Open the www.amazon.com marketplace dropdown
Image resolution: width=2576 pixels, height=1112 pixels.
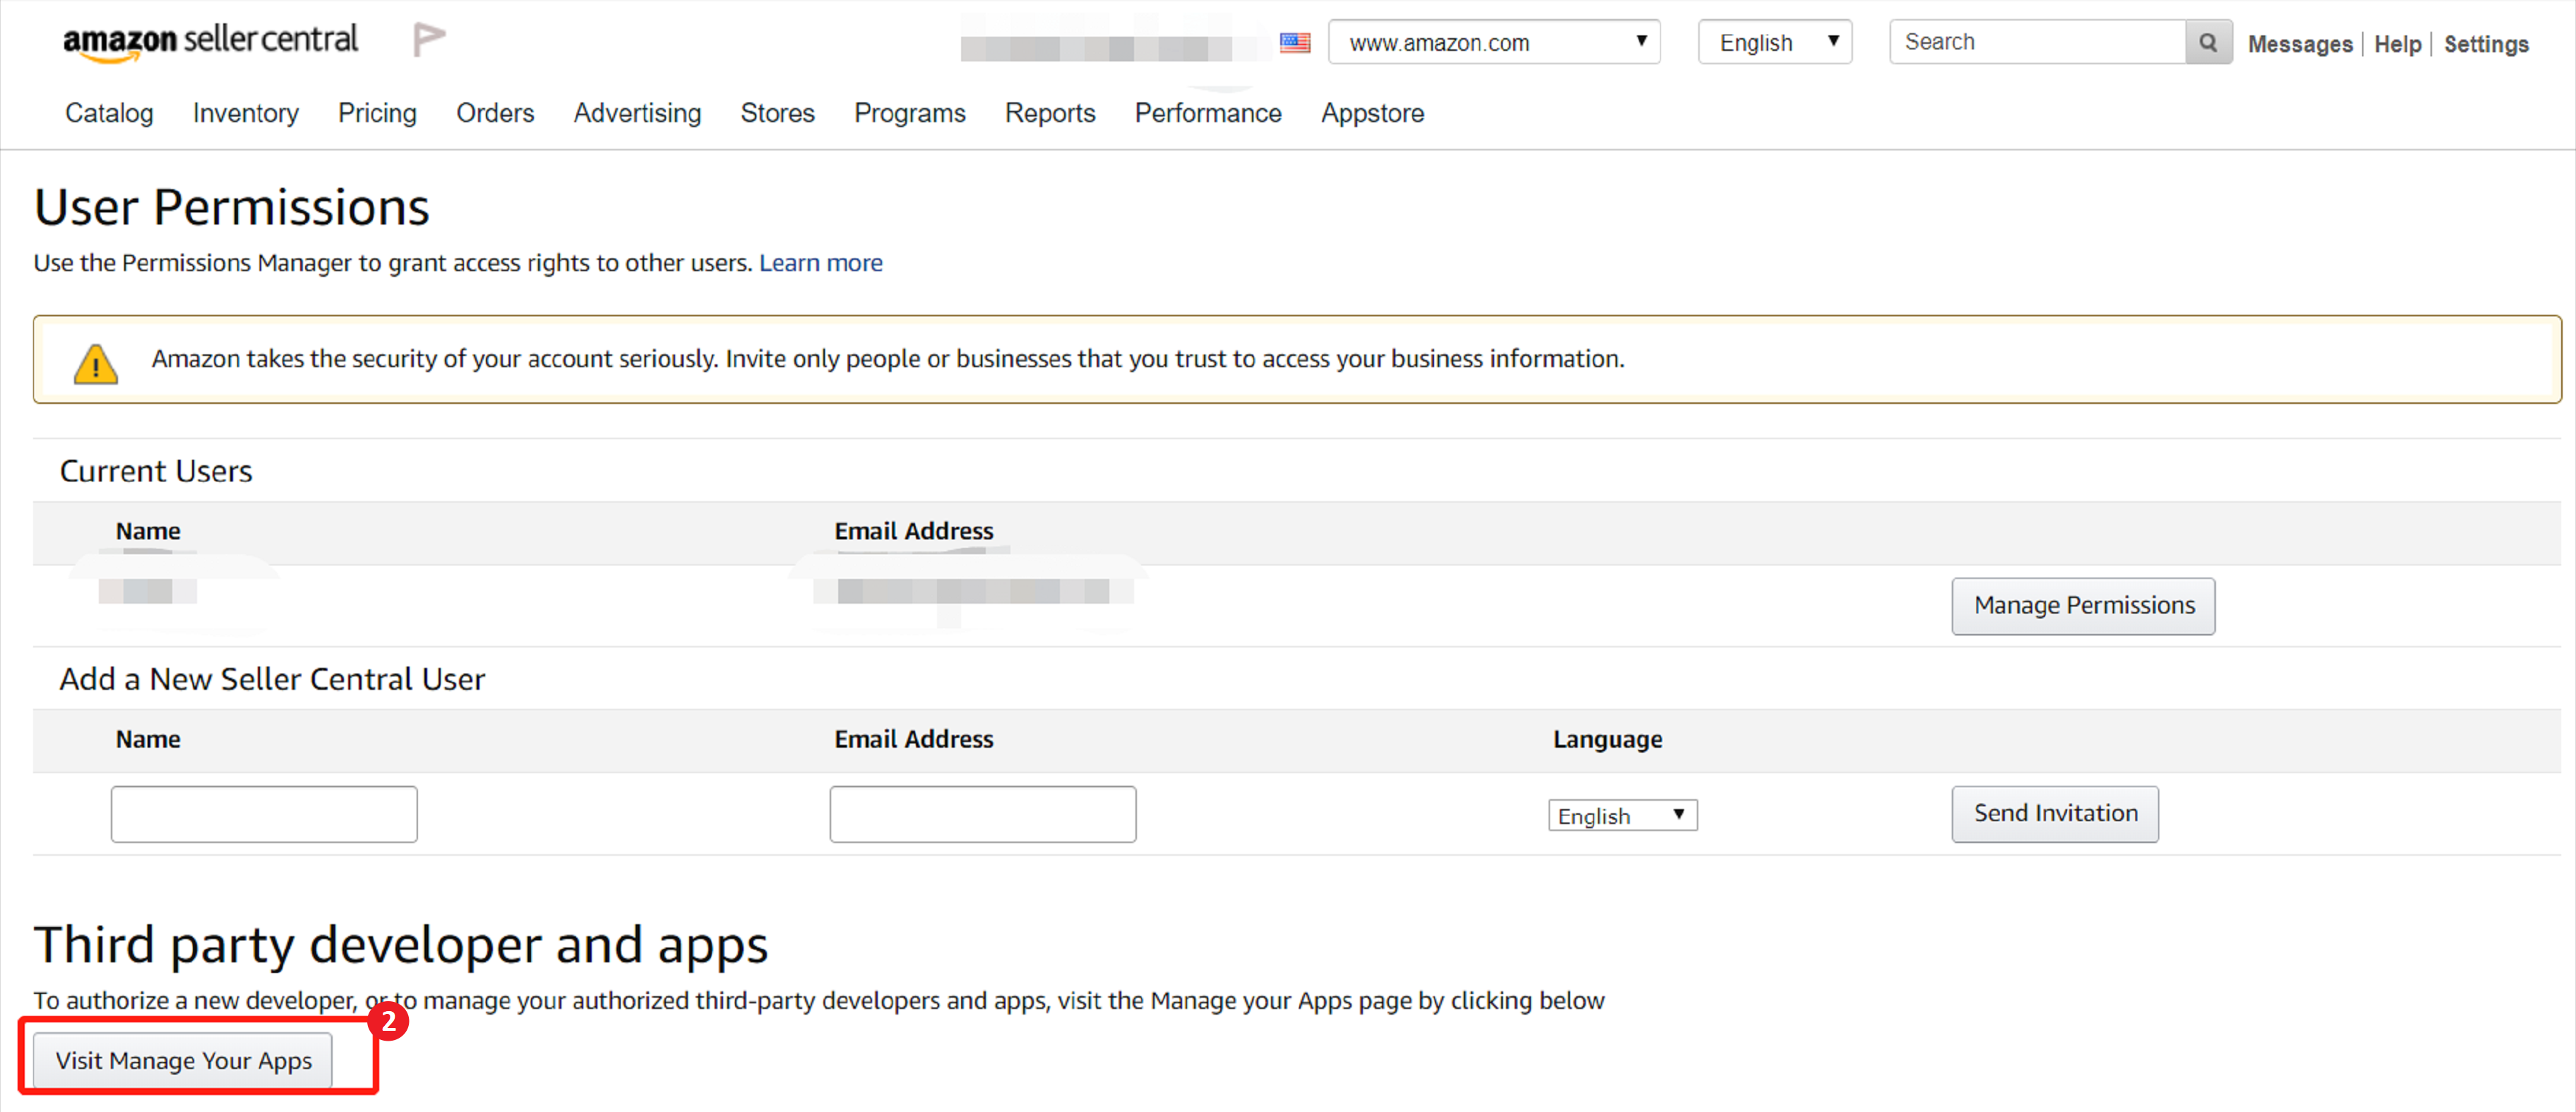click(x=1494, y=42)
